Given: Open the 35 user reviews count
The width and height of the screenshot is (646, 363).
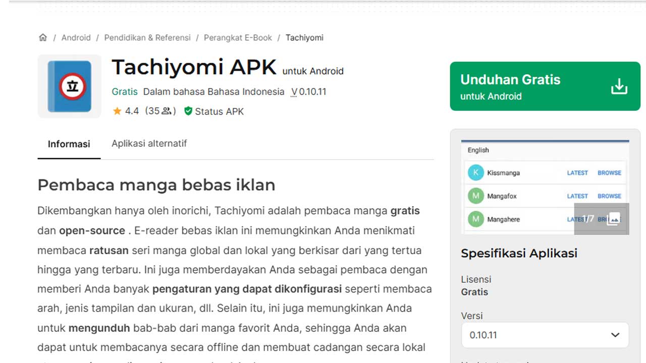Looking at the screenshot, I should tap(160, 111).
